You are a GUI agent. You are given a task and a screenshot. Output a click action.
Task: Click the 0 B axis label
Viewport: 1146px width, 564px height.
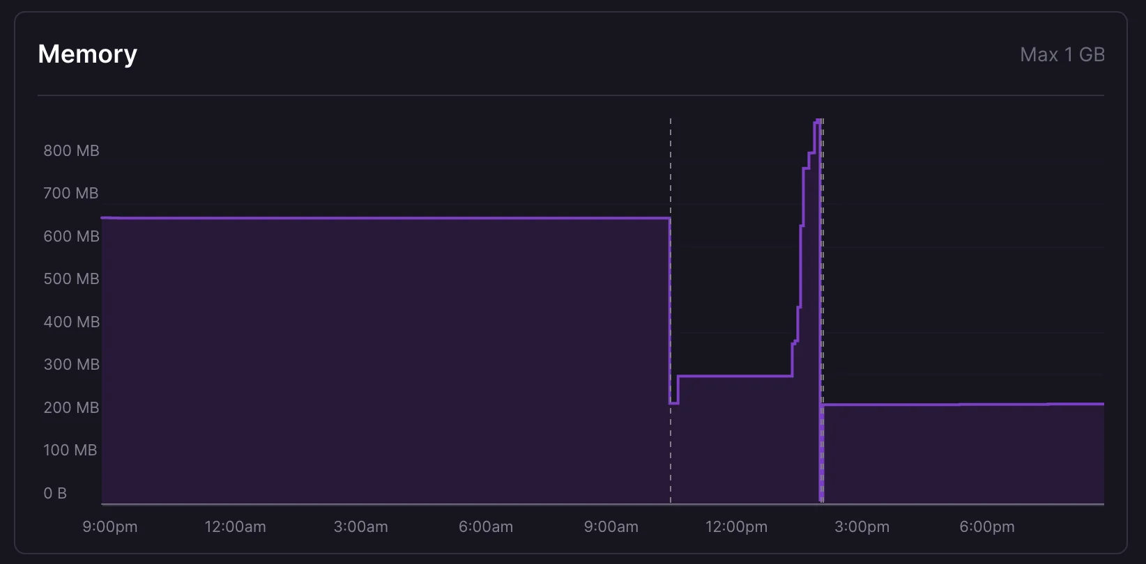coord(55,493)
